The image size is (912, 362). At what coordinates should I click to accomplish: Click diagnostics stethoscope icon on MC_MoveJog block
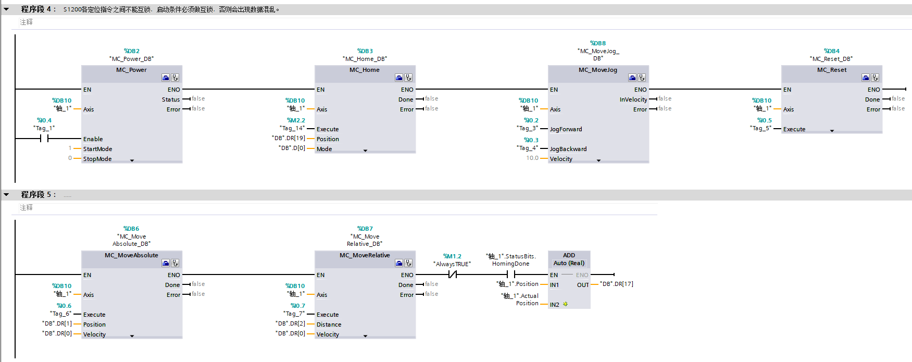(x=642, y=78)
